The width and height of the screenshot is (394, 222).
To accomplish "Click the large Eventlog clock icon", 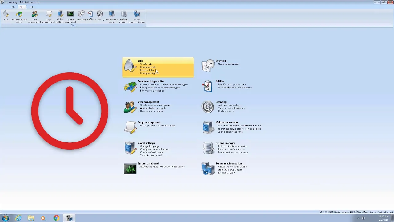I will coord(208,66).
